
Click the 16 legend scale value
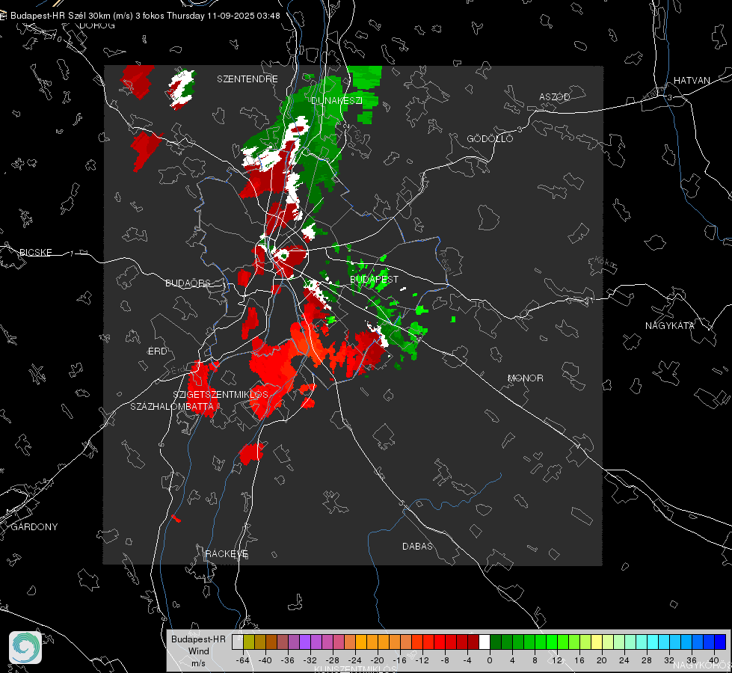point(579,660)
